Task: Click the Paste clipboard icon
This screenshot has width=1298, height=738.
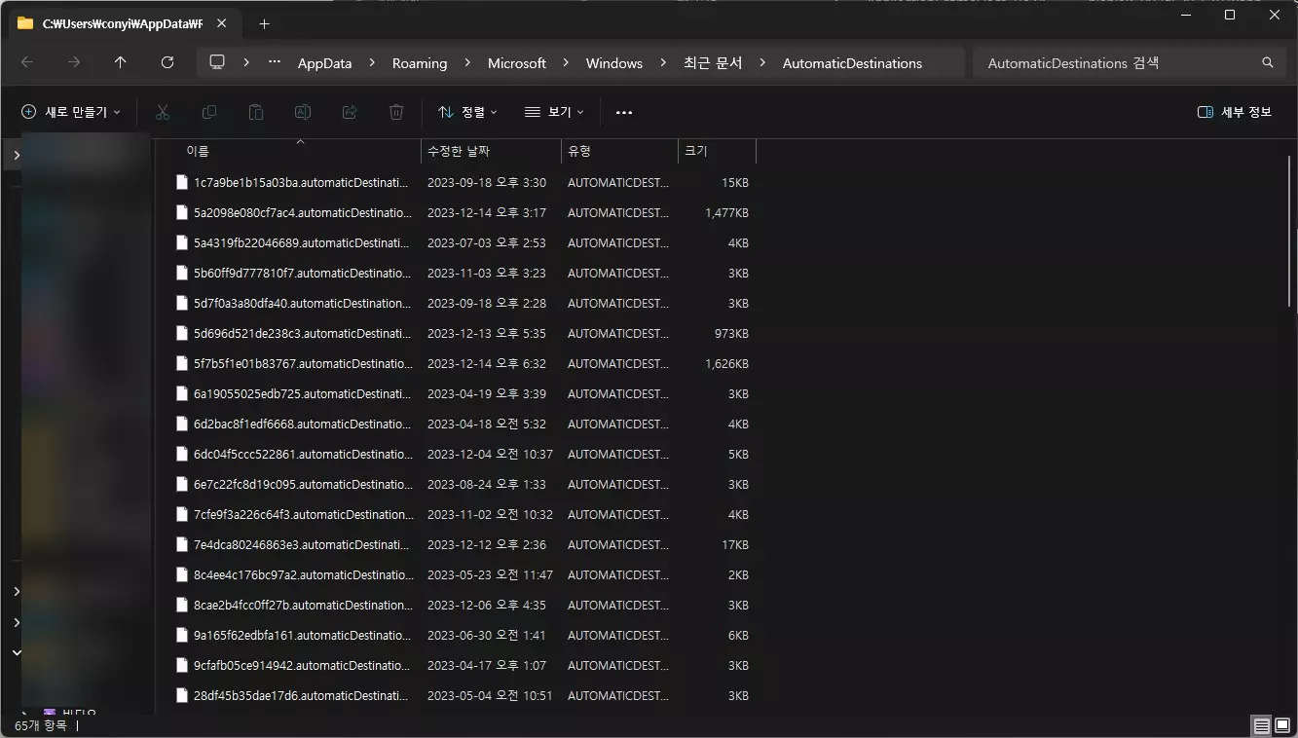Action: coord(256,112)
